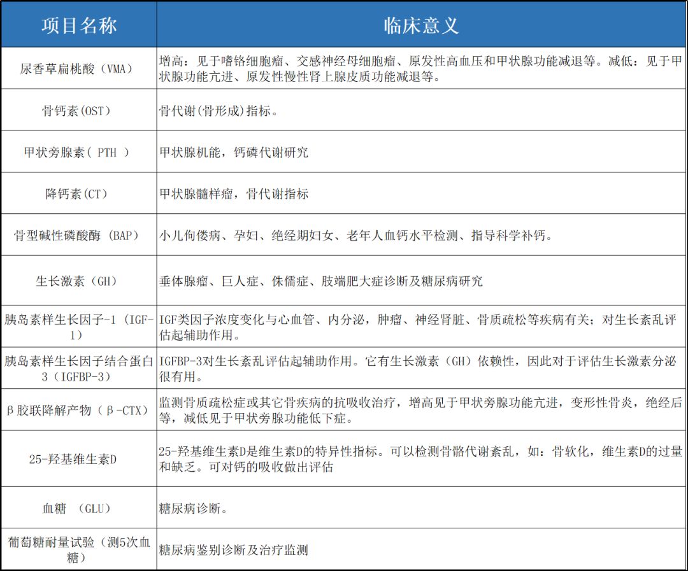
Task: Click the 糖尿病鉴别诊断及治疗监测 description cell
Action: click(x=421, y=549)
